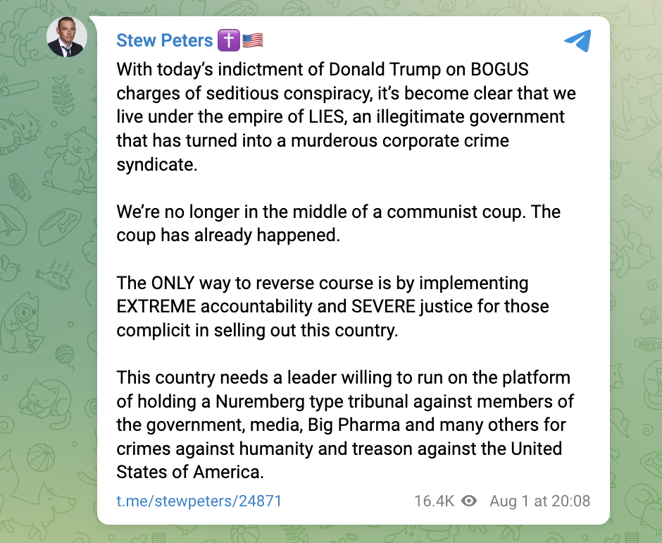Viewport: 662px width, 543px height.
Task: Click the US flag emoji beside author name
Action: coord(252,41)
